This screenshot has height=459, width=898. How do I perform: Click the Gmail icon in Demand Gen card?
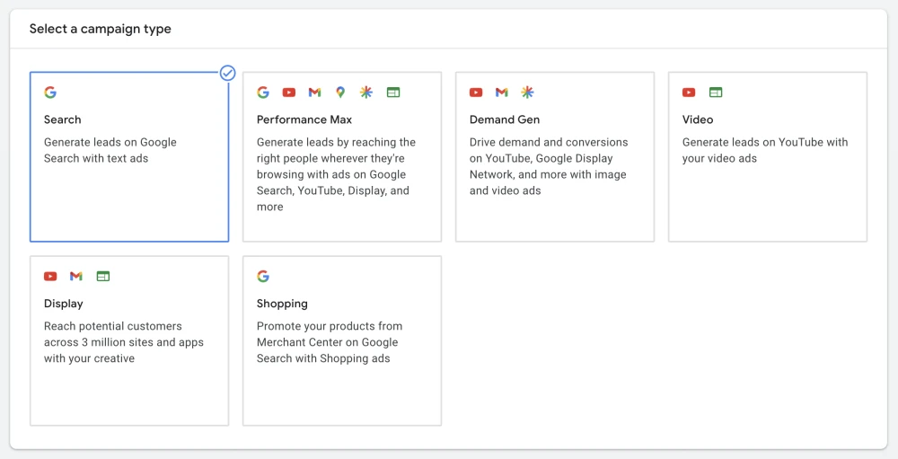502,93
